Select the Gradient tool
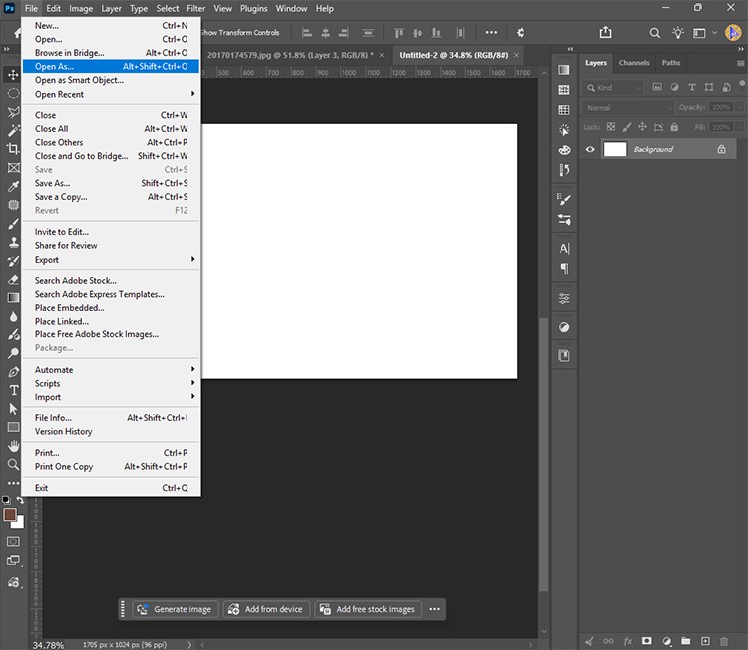 coord(13,298)
